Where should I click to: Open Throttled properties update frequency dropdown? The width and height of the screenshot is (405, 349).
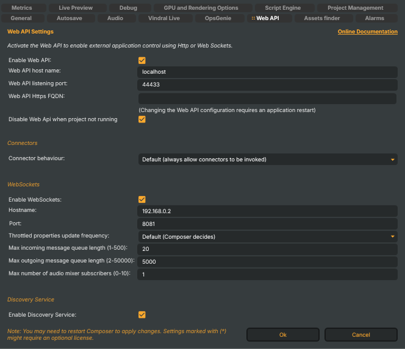tap(268, 236)
